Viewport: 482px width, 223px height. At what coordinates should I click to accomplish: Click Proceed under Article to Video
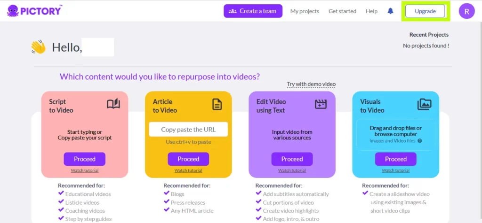[188, 159]
